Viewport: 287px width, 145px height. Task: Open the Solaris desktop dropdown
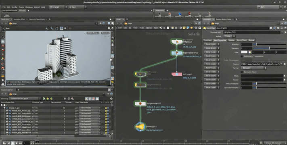tap(58, 7)
